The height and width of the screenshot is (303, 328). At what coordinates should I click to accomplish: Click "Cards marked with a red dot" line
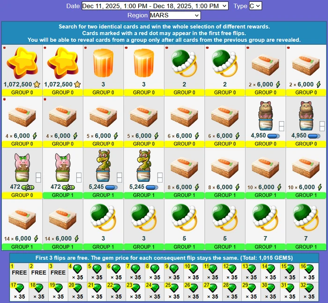164,33
